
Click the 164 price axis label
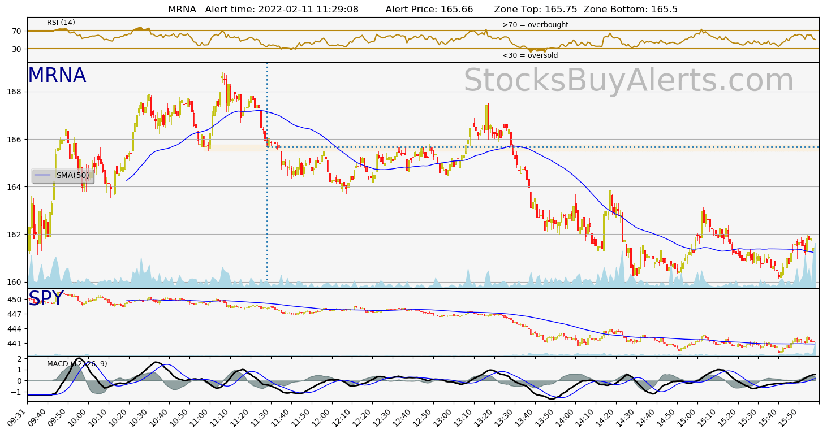[x=15, y=187]
